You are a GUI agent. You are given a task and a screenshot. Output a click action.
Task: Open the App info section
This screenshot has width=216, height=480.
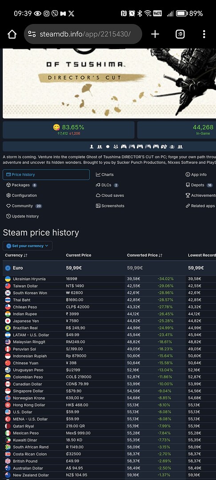point(196,175)
